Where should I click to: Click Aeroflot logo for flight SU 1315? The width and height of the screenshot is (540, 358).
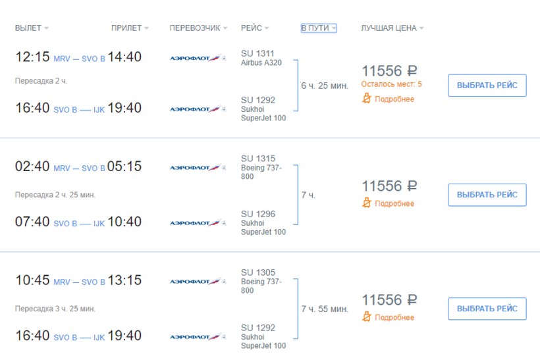[198, 167]
